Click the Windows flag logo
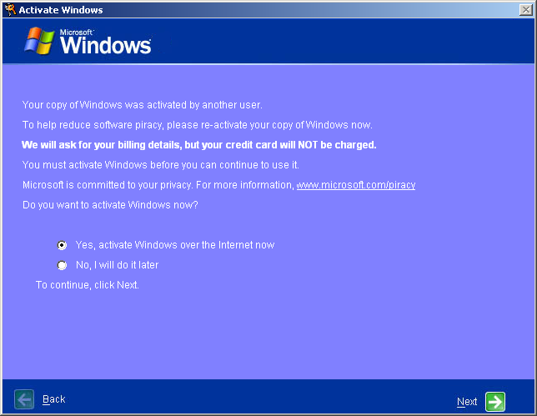 (39, 41)
